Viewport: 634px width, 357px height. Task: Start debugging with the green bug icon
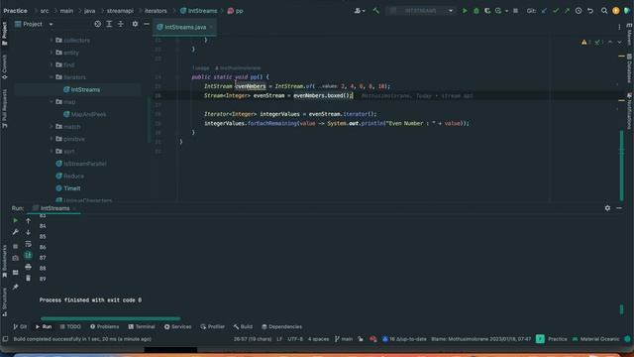tap(475, 11)
